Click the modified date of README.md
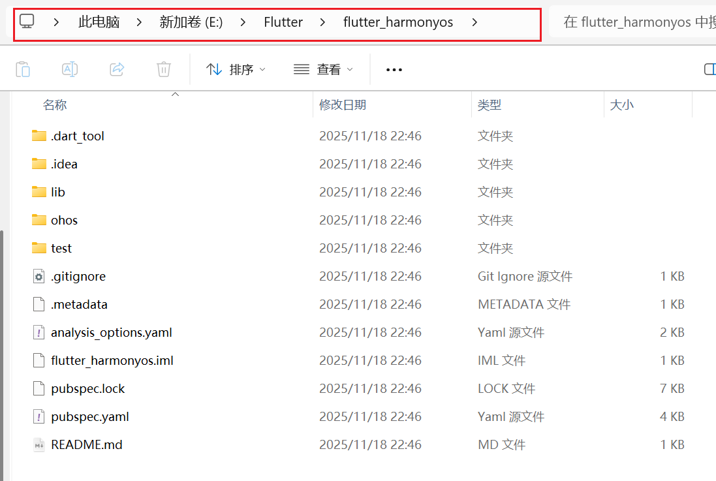The height and width of the screenshot is (481, 716). (370, 445)
